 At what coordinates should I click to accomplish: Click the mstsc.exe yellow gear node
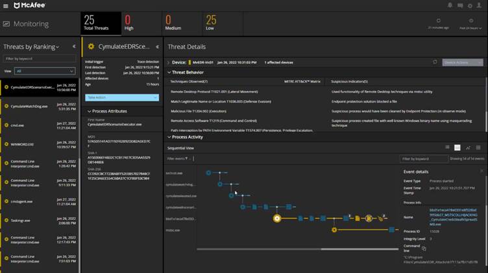(334, 230)
